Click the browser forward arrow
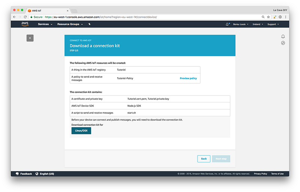Screen dimensions: 300x192 click(20, 17)
